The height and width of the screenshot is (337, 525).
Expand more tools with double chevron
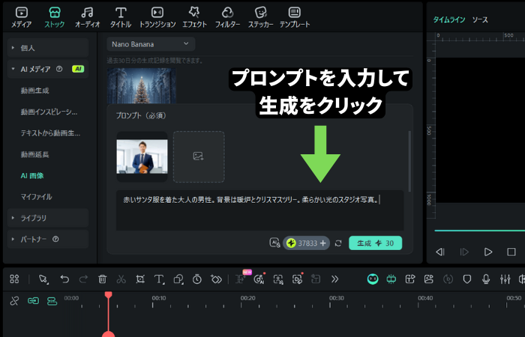coord(334,279)
